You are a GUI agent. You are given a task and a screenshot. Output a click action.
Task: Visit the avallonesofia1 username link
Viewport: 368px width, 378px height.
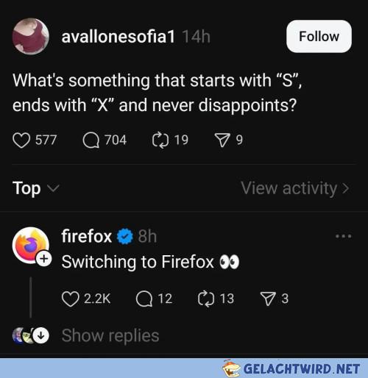[x=118, y=37]
